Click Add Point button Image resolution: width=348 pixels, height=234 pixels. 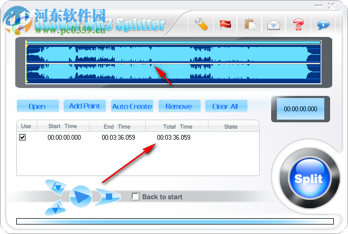(85, 106)
